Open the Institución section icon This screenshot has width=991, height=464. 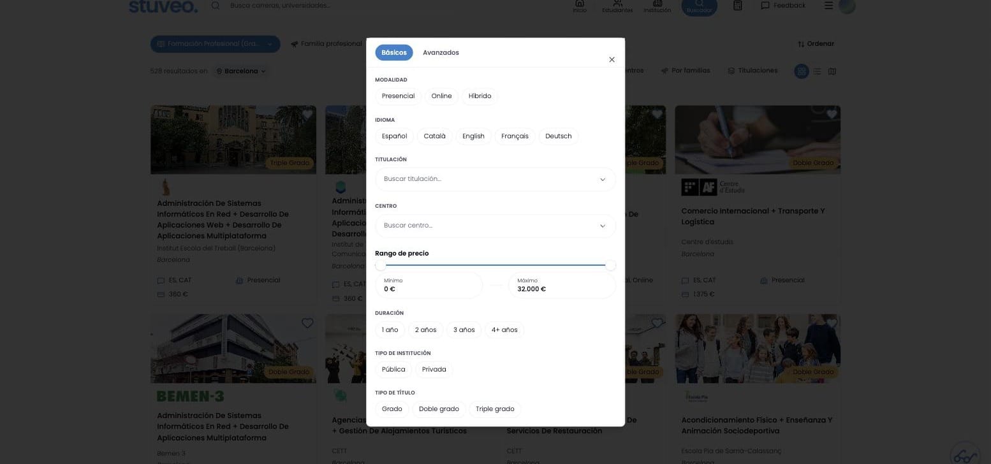pyautogui.click(x=657, y=5)
